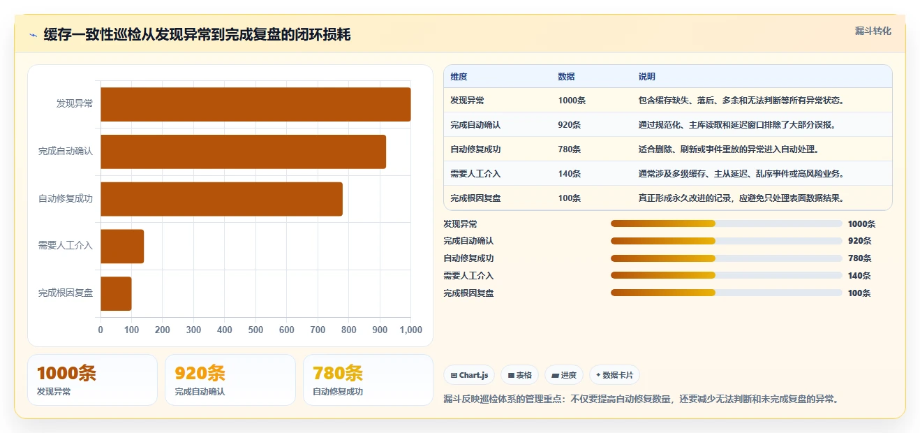Screen dimensions: 920x433
Task: Click the 1000条 发现异常 stat card
Action: click(92, 380)
